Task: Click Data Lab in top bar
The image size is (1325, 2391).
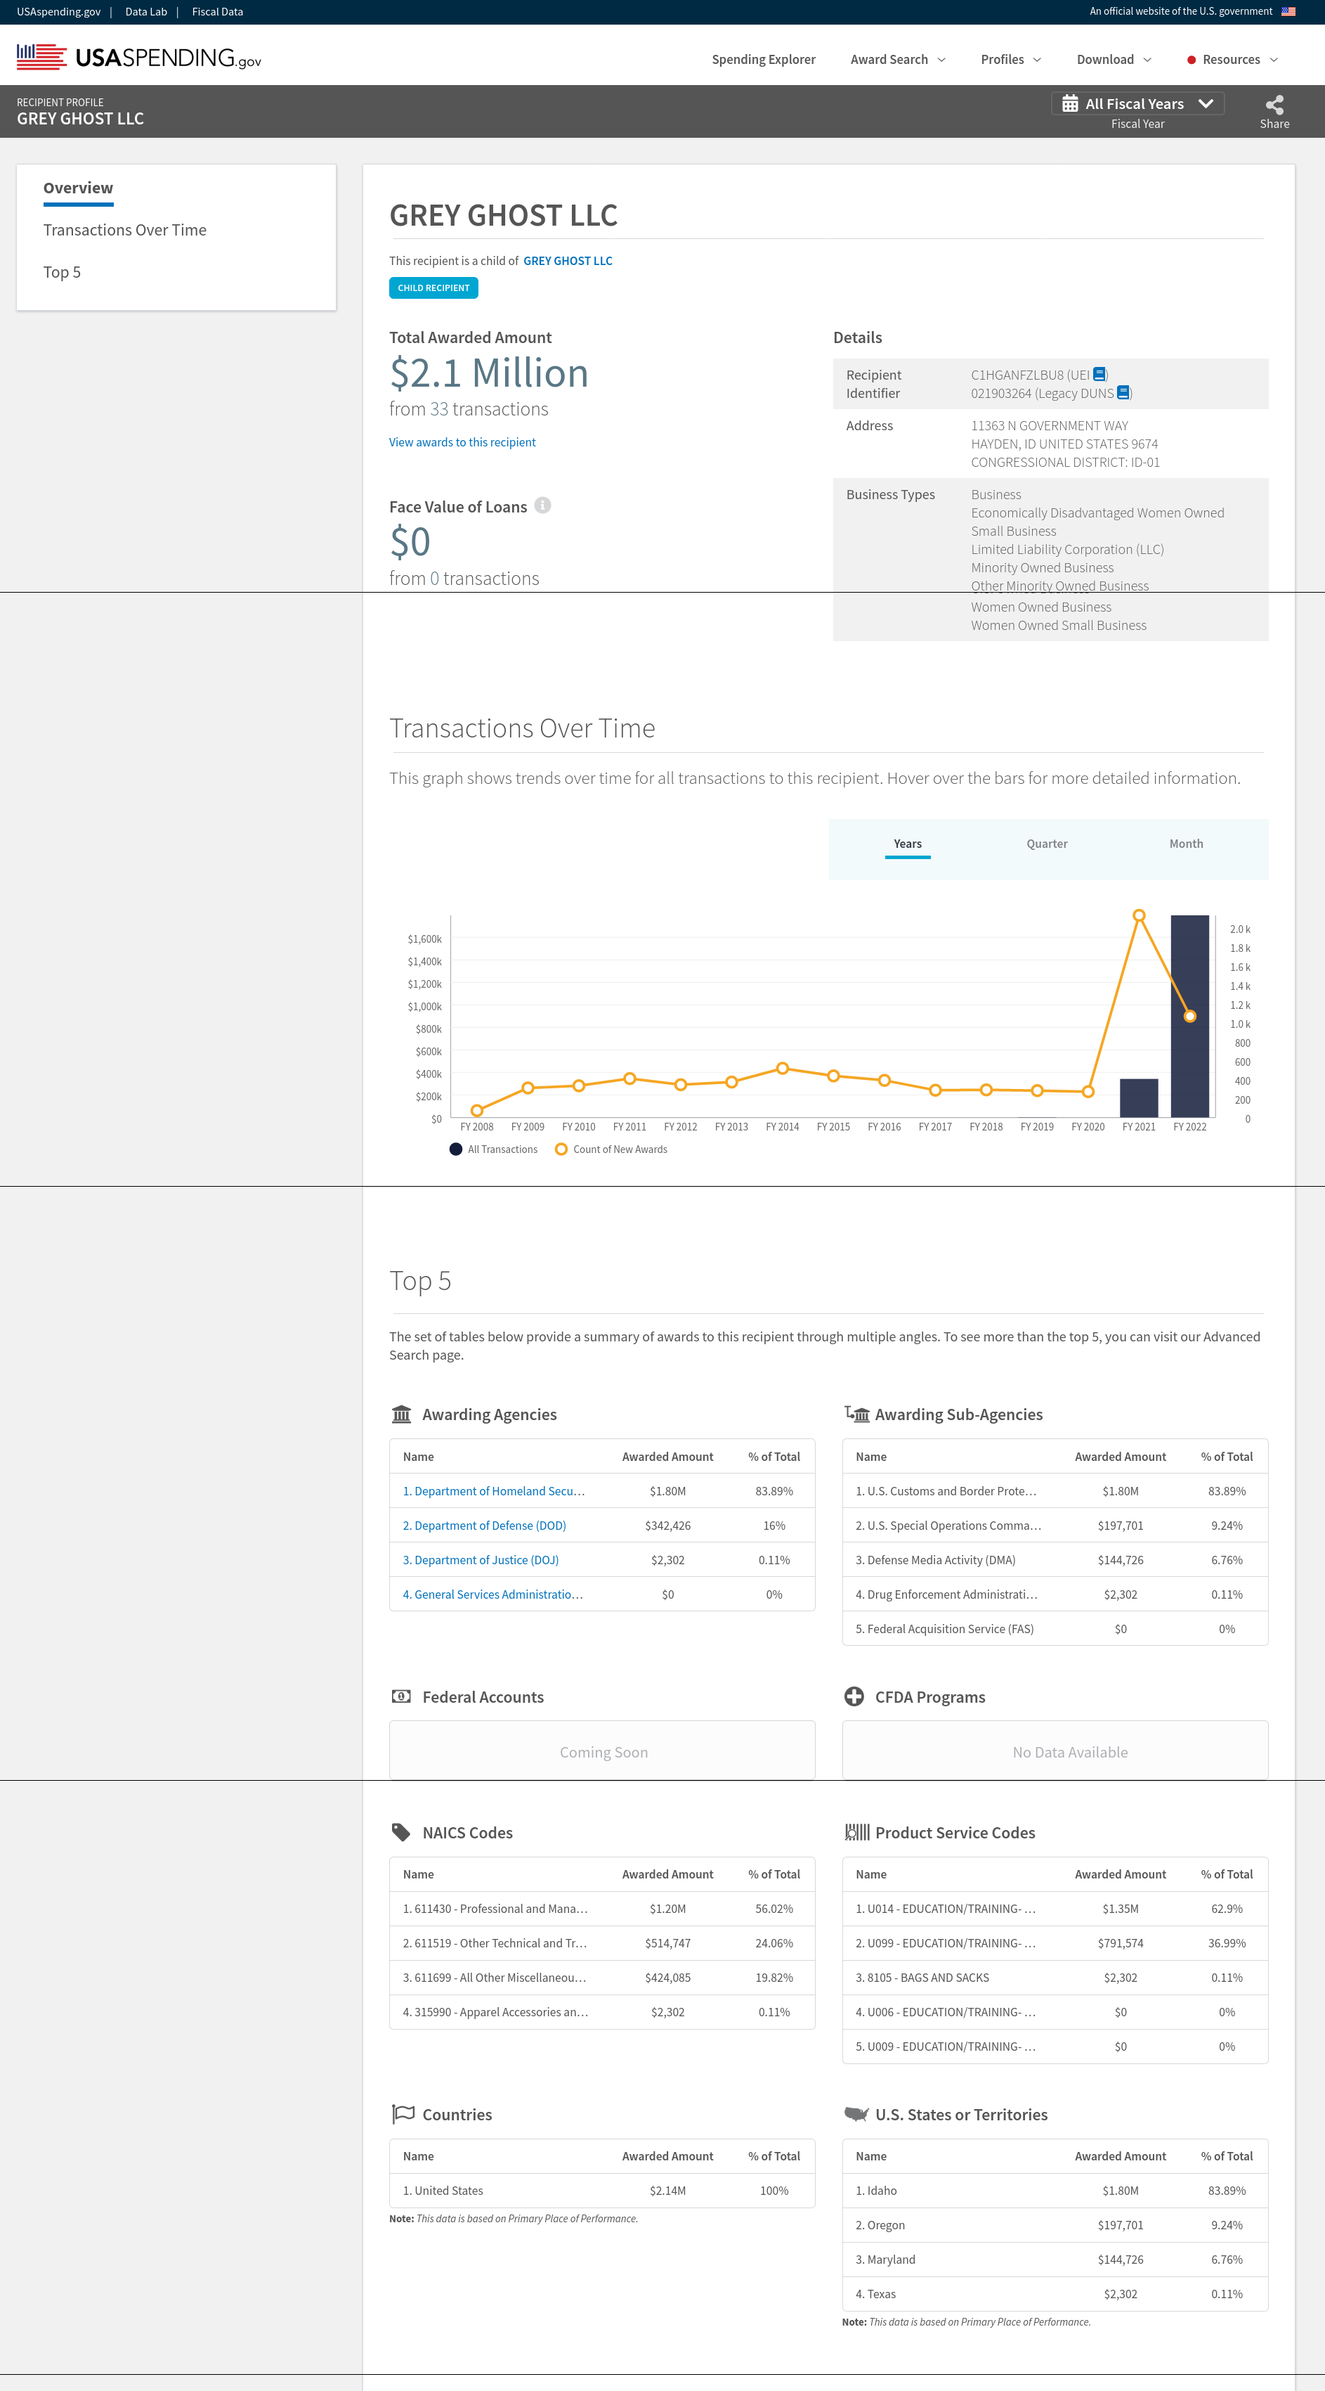Action: click(145, 12)
